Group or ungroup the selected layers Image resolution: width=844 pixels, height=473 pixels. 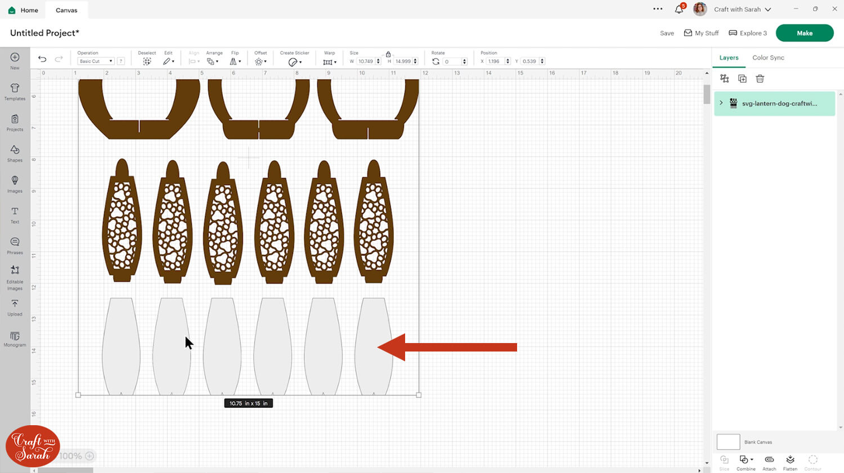[725, 79]
